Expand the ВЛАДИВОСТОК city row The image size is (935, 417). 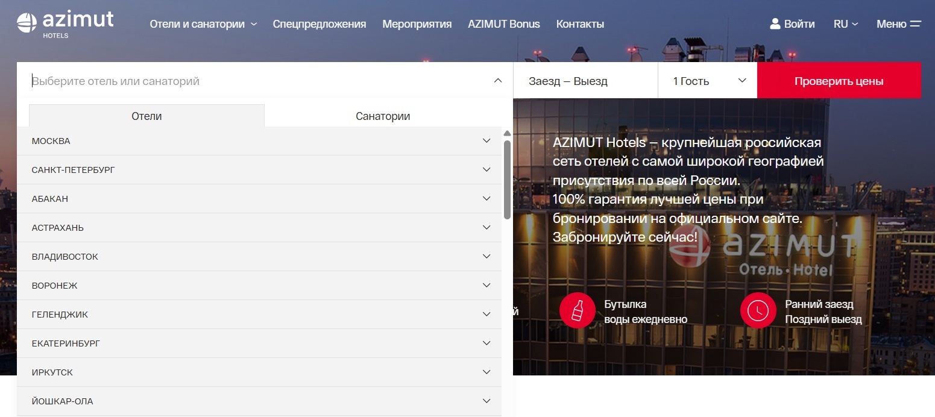259,257
